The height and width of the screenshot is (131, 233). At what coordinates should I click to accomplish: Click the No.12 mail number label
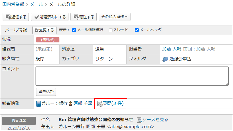[x=19, y=121]
